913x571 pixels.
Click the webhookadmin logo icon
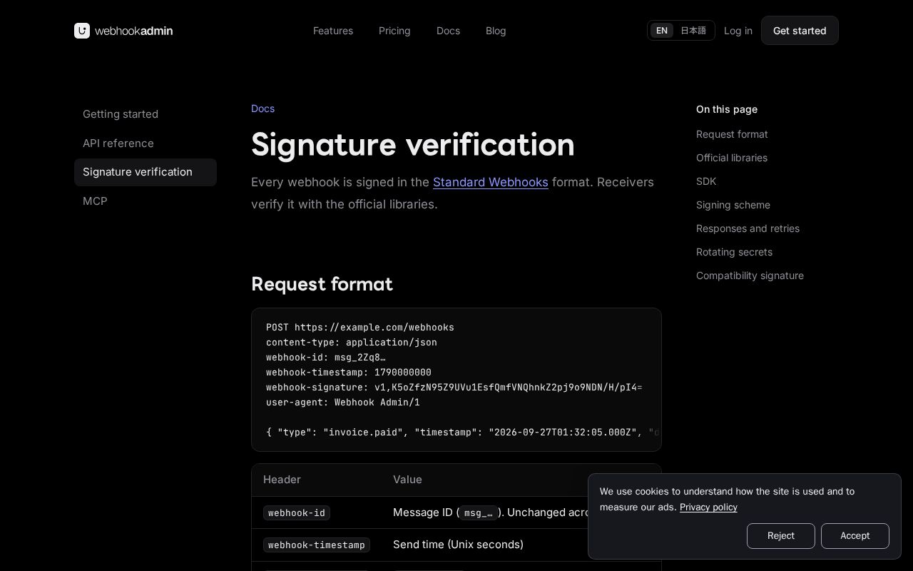click(x=82, y=31)
